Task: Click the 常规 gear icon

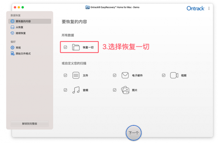Action: (13, 47)
